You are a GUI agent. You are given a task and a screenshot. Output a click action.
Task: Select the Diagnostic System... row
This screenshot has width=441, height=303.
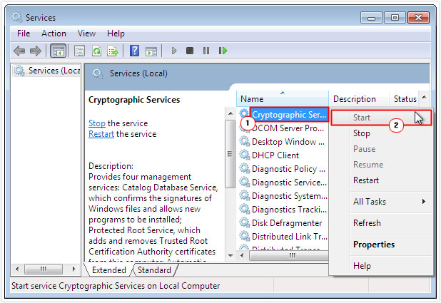point(283,195)
